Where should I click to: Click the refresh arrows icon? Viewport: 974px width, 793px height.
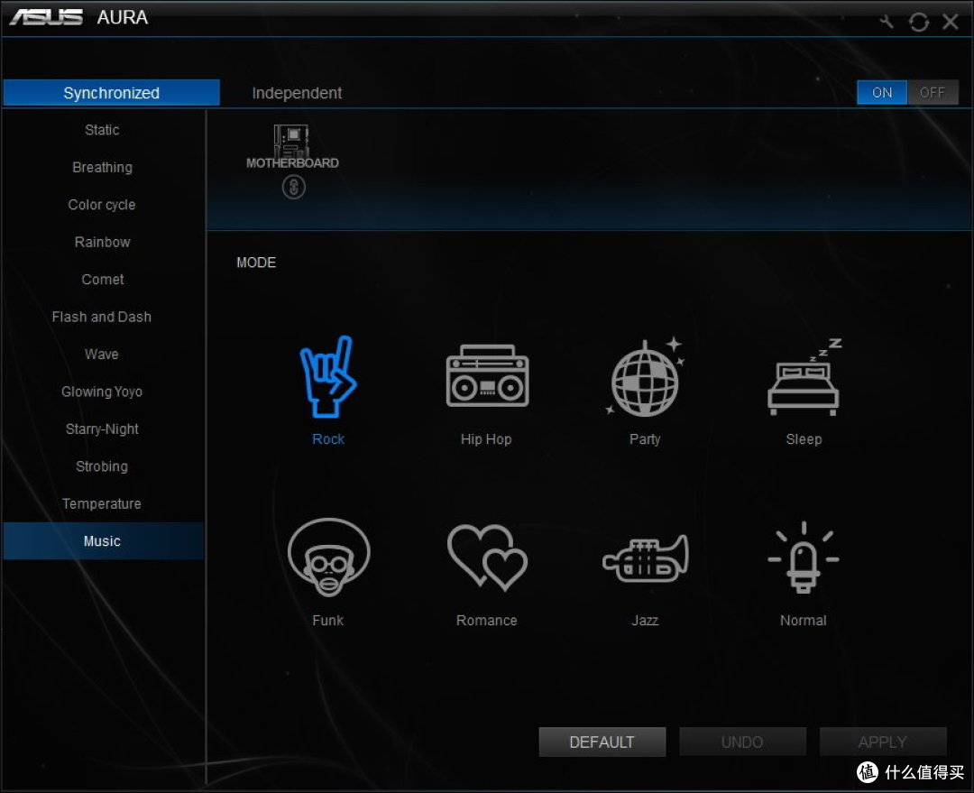[919, 22]
